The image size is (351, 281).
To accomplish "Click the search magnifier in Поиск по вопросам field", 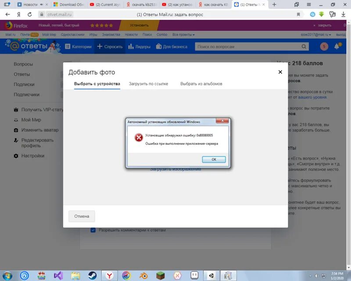I will [304, 47].
